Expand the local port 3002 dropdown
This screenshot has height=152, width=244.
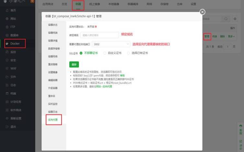[x=111, y=44]
